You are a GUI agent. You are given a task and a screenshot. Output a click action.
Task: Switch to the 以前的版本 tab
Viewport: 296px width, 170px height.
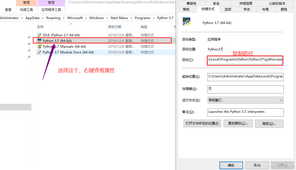point(277,3)
